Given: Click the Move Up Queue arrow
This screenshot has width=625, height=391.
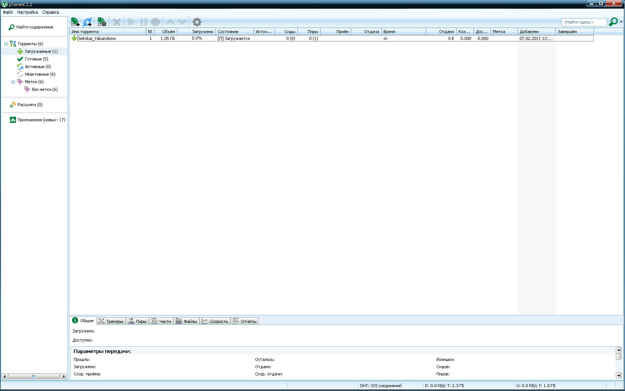Looking at the screenshot, I should click(170, 22).
